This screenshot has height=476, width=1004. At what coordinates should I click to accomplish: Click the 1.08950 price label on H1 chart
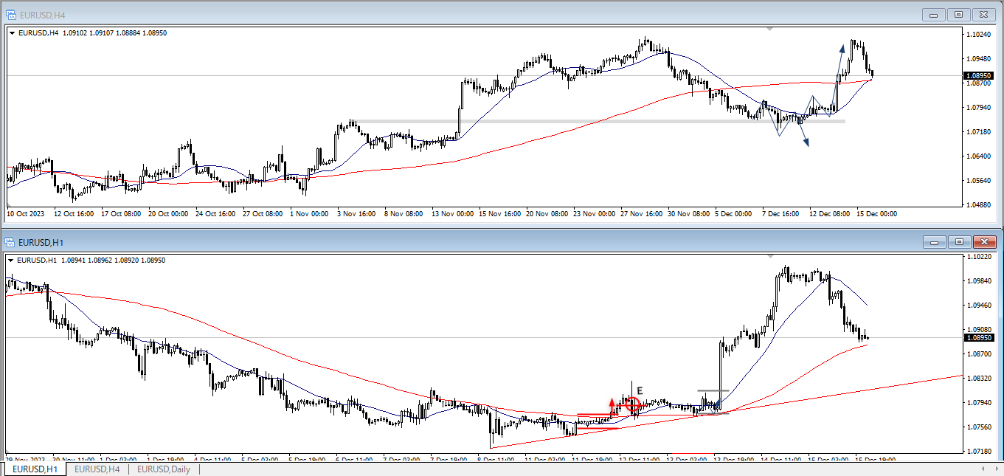point(979,338)
